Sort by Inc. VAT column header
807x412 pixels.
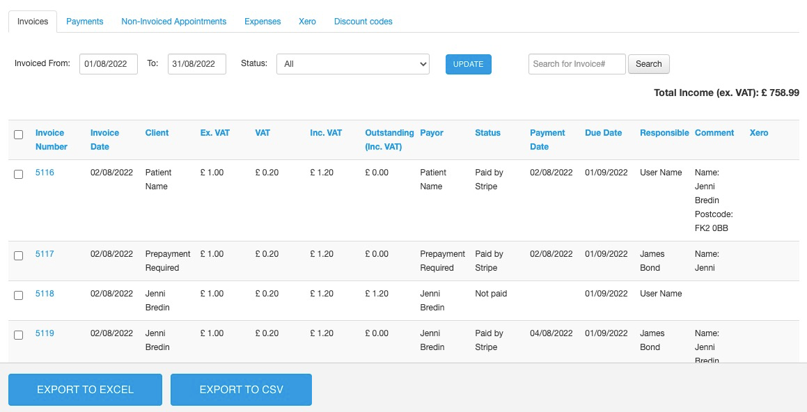pos(326,133)
